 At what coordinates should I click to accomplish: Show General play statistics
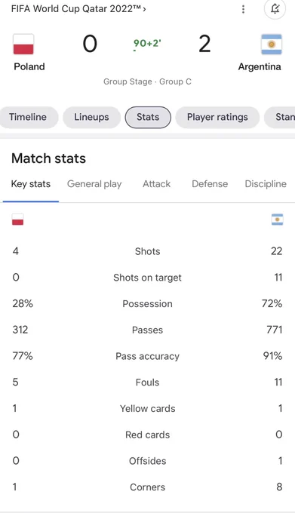pyautogui.click(x=94, y=184)
